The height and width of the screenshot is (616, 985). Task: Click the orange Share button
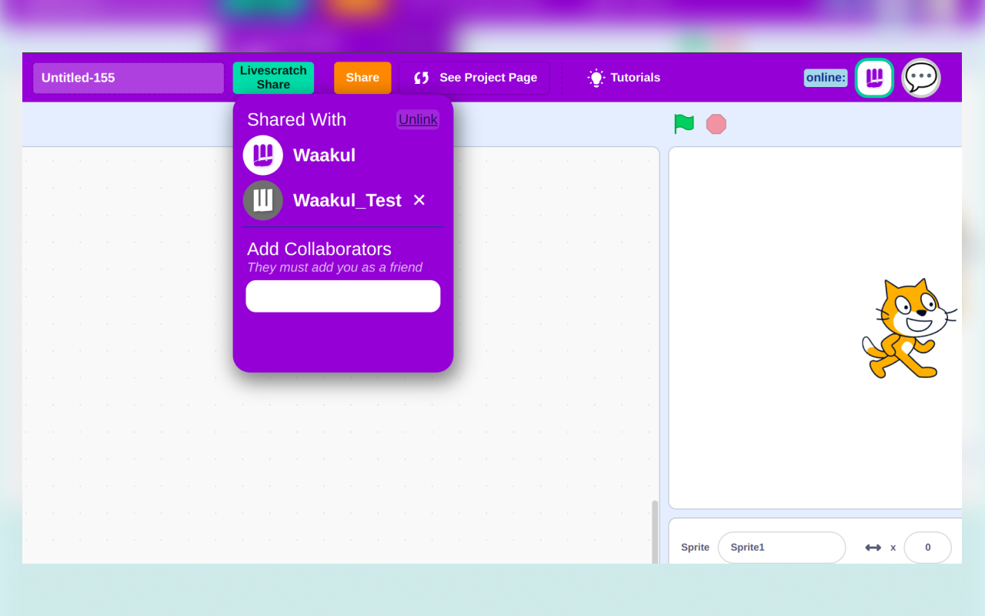(362, 78)
